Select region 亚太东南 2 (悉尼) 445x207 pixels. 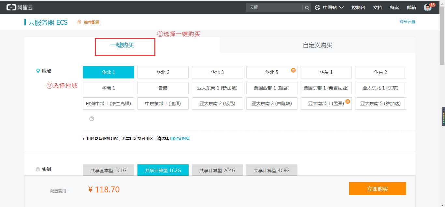(217, 103)
